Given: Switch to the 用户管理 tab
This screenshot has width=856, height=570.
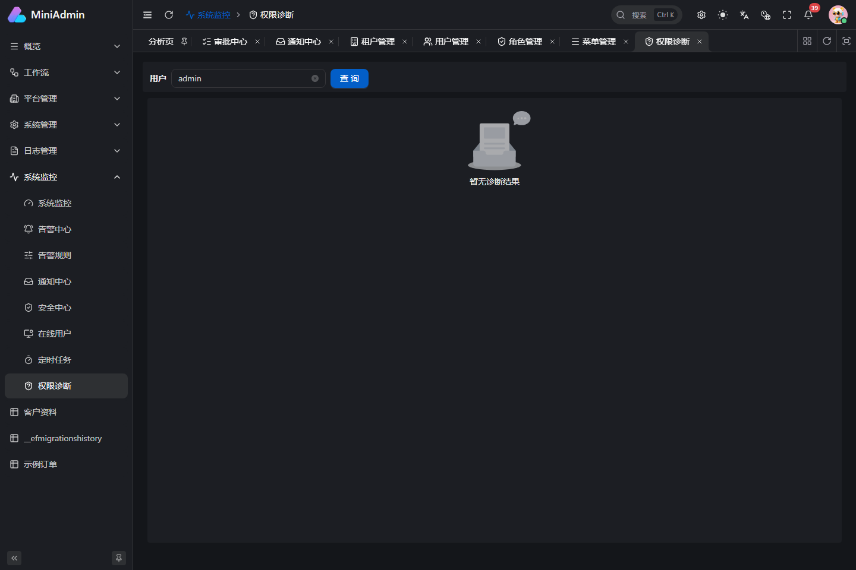Looking at the screenshot, I should click(x=446, y=42).
